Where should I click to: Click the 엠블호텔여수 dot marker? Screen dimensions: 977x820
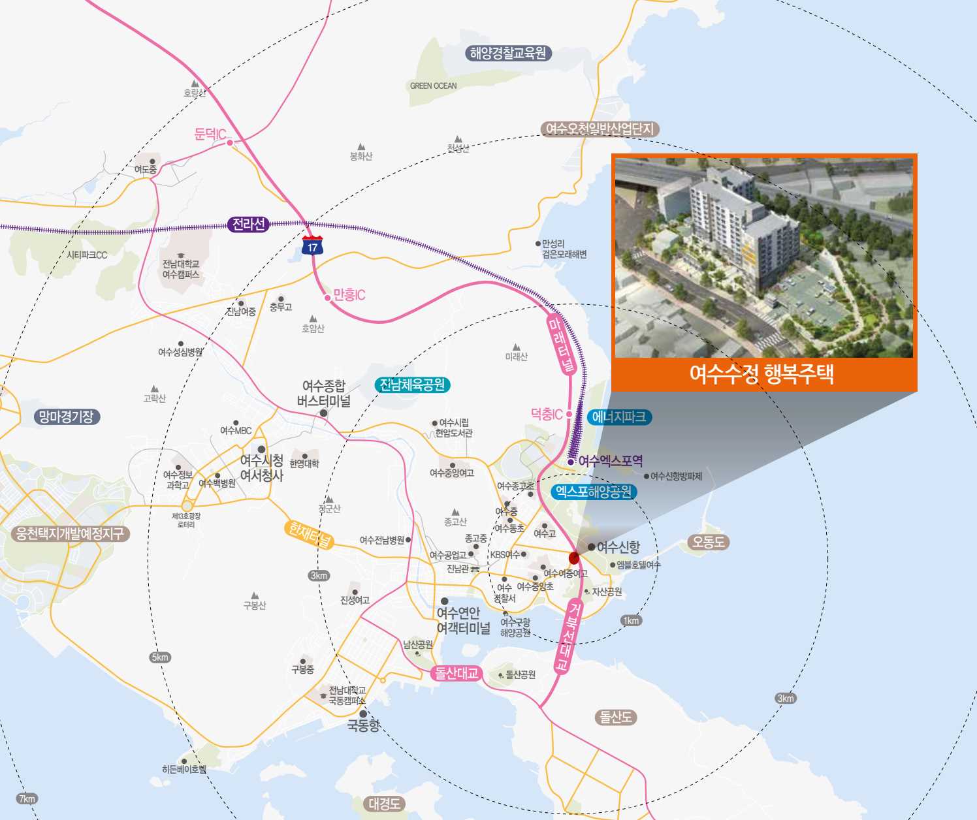613,565
